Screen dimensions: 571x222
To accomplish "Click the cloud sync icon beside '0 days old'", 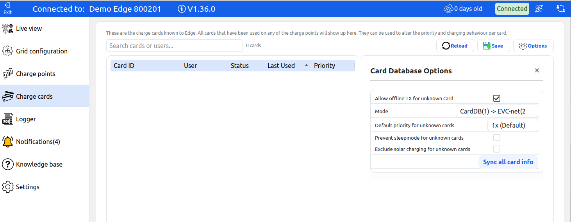I will (x=448, y=9).
